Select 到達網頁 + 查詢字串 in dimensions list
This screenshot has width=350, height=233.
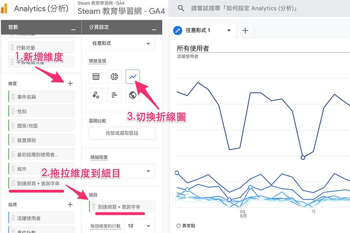[x=41, y=183]
